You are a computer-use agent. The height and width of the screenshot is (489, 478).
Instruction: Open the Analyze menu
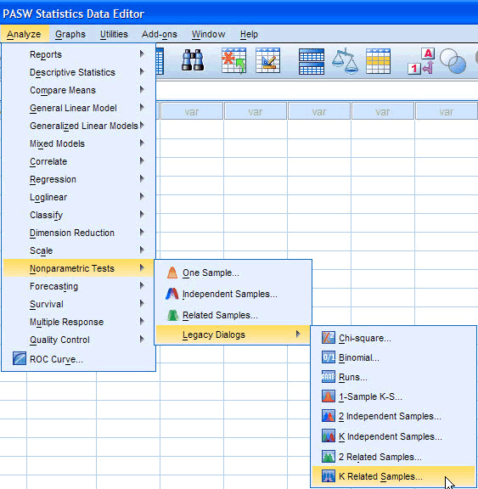coord(24,34)
